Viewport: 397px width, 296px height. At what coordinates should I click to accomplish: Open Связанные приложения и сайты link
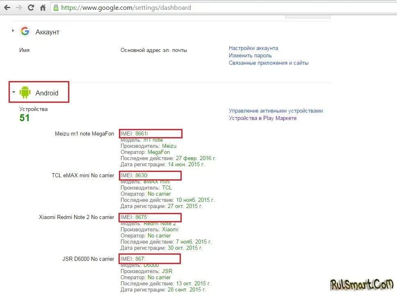[x=268, y=63]
